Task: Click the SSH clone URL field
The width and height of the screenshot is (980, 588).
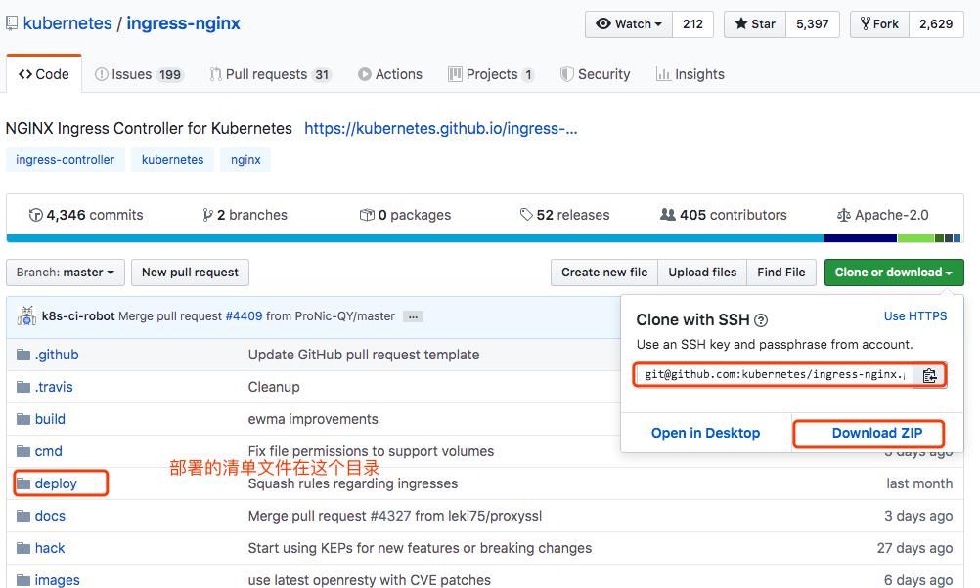Action: point(775,375)
